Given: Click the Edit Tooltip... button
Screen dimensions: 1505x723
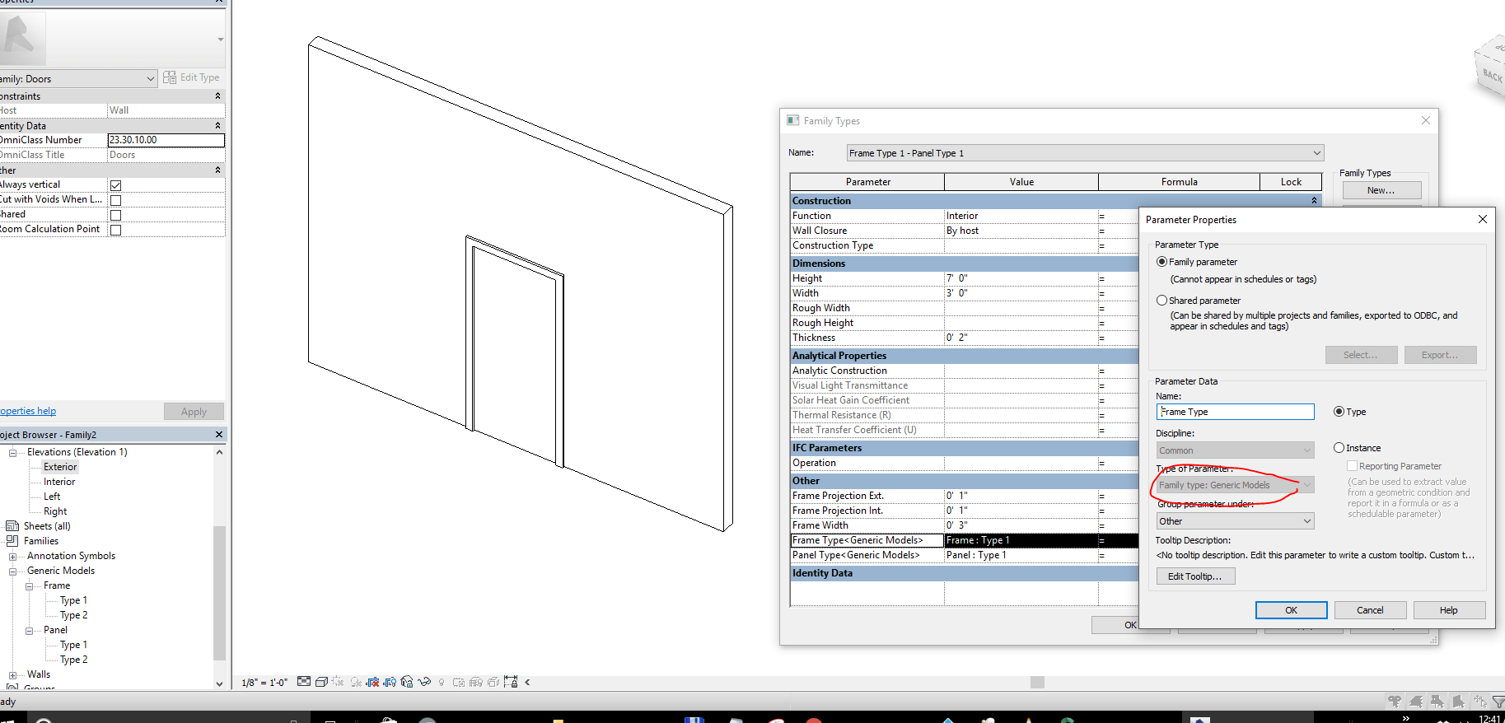Looking at the screenshot, I should click(1194, 576).
